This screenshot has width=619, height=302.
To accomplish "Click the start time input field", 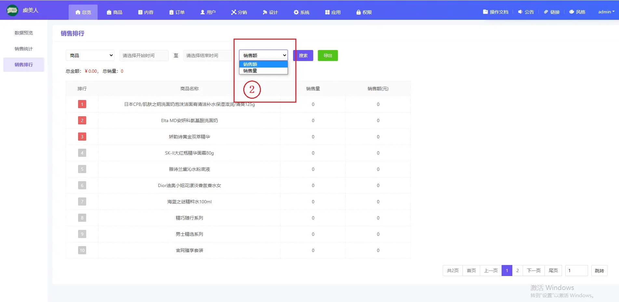I will pos(144,56).
